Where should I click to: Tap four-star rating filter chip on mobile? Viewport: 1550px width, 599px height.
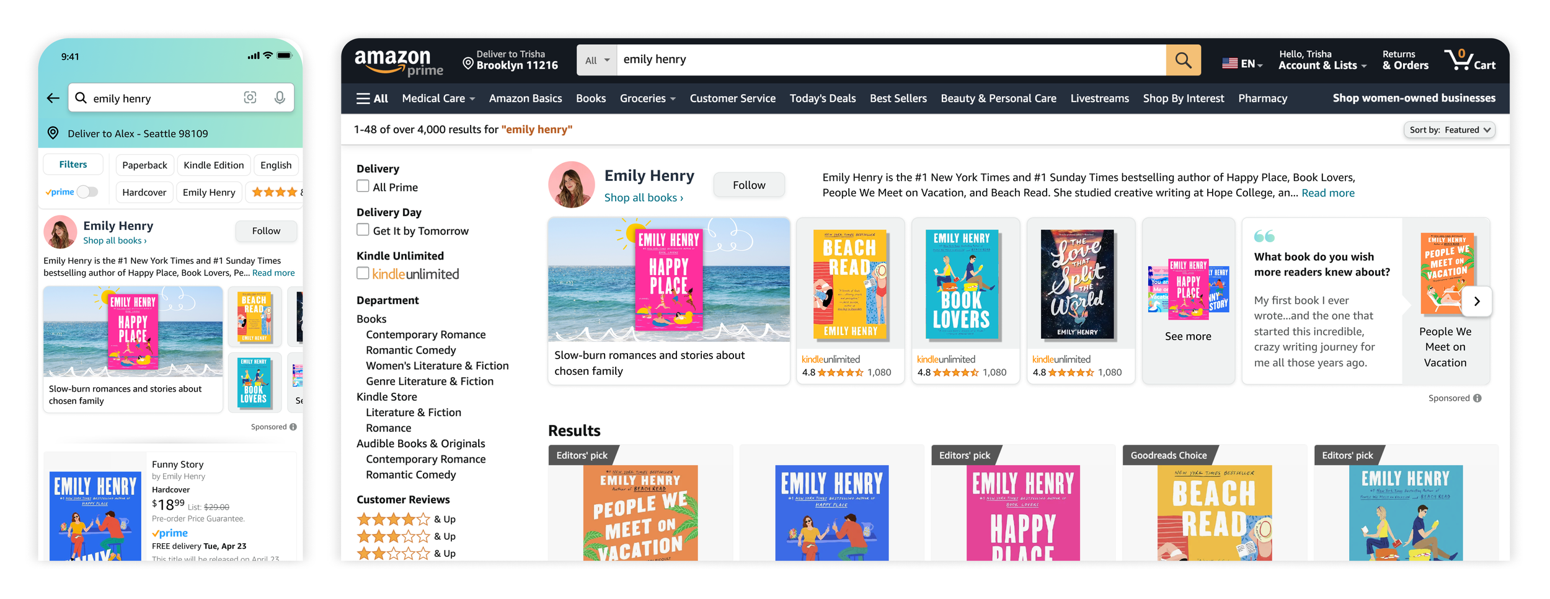275,192
